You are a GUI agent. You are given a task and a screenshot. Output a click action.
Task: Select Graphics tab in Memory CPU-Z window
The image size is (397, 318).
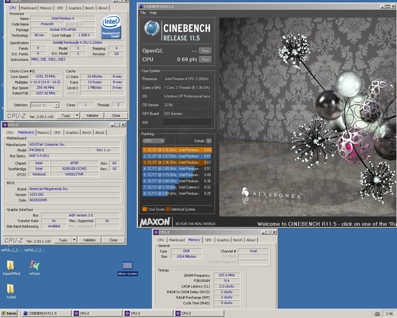[223, 240]
